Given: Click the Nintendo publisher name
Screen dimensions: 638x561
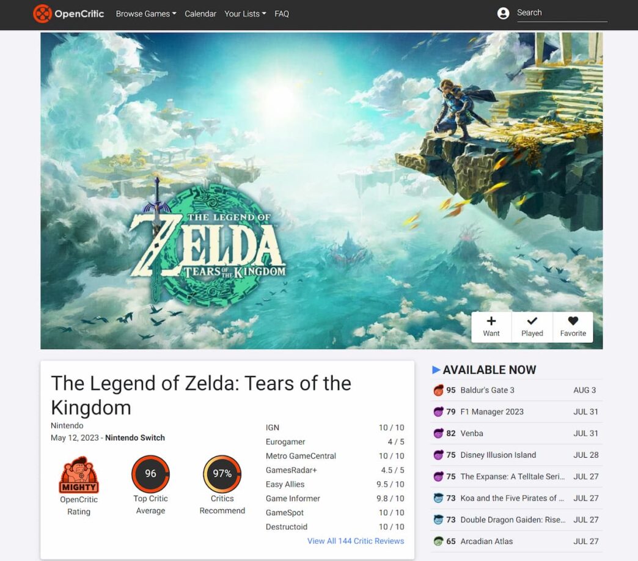Looking at the screenshot, I should [x=67, y=425].
